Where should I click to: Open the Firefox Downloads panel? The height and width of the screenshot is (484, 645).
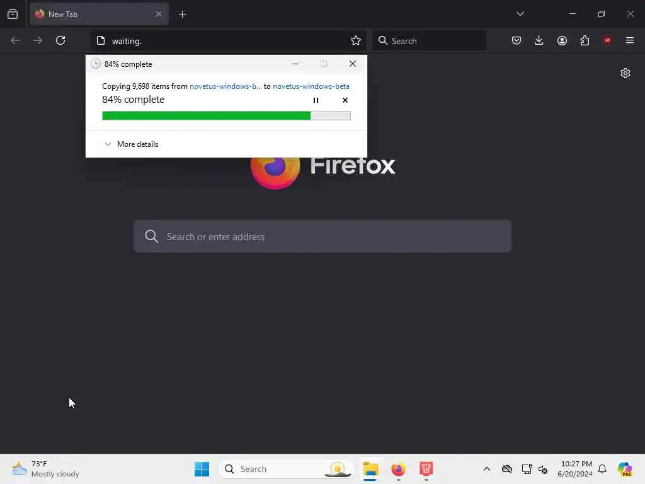tap(539, 40)
